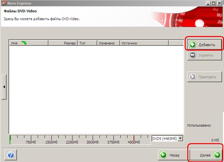The height and width of the screenshot is (162, 224).
Task: Click the Nero Express title bar icon
Action: click(4, 3)
